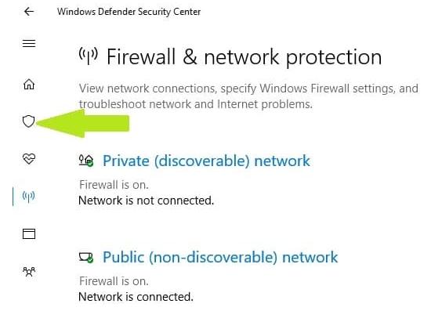
Task: Click 'Network is not connected' status text
Action: pos(147,201)
